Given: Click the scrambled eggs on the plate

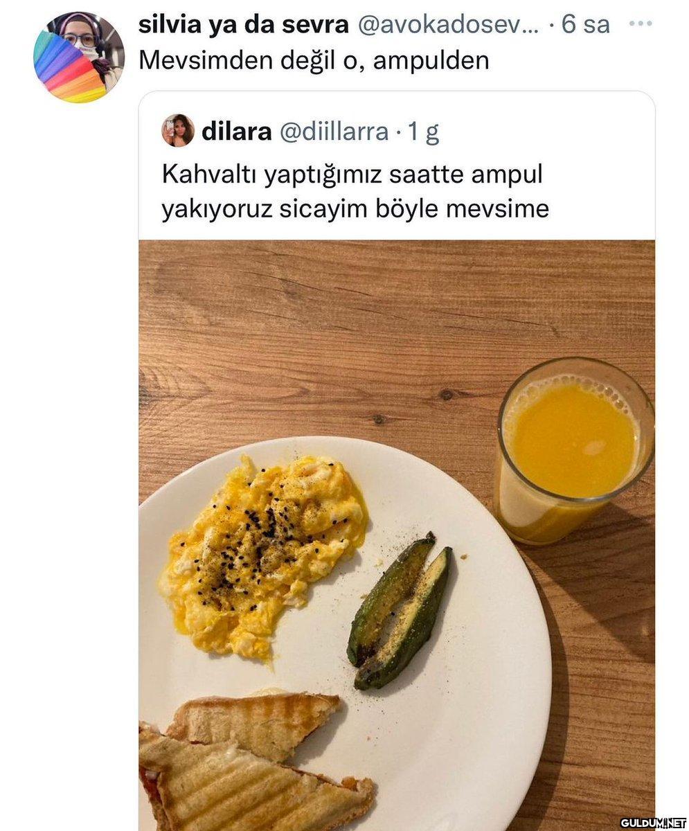Looking at the screenshot, I should pos(262,554).
